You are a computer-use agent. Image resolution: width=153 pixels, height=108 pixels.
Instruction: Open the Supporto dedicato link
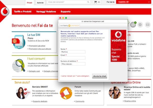coord(40,101)
